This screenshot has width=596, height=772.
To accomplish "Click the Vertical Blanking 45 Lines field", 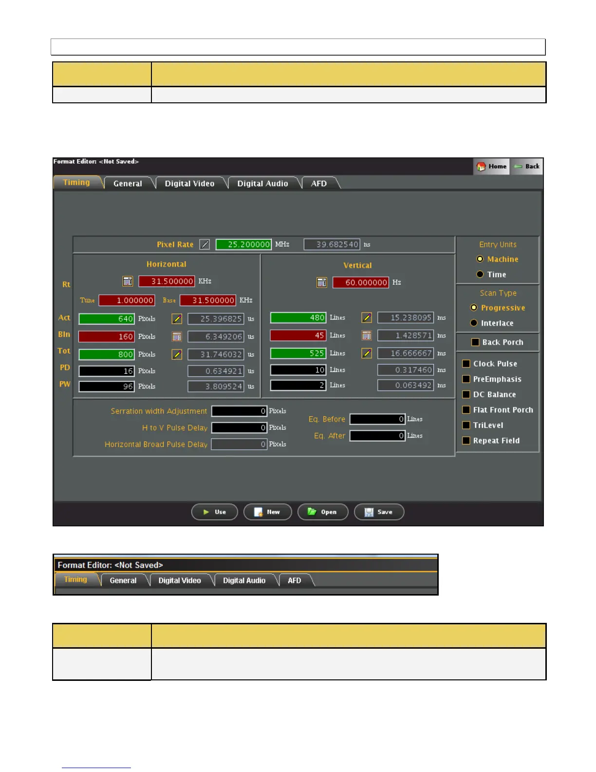I will [x=298, y=335].
